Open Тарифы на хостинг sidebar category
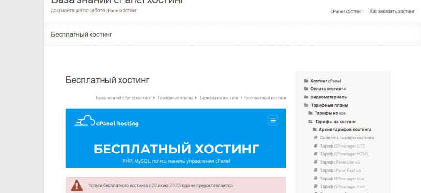 tap(336, 122)
